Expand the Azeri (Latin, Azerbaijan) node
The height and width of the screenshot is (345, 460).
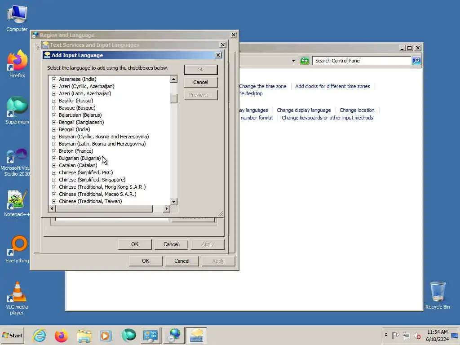(54, 93)
